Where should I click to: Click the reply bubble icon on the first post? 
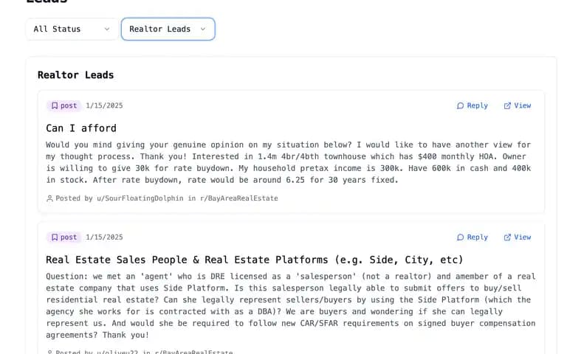[461, 106]
